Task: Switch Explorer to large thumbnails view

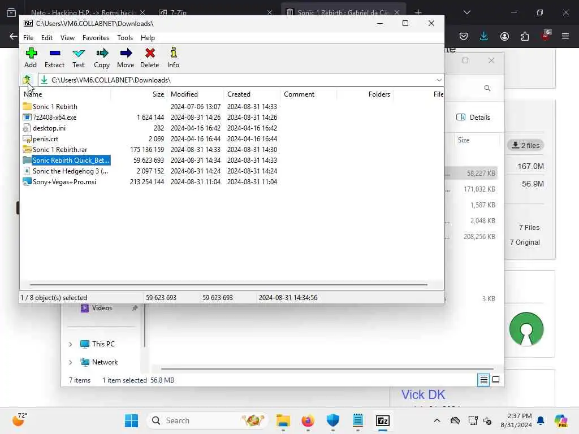Action: coord(496,380)
